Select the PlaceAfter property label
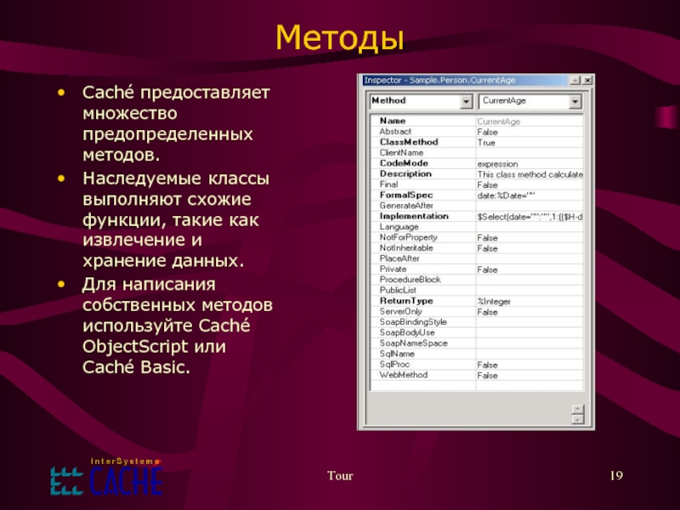 [x=399, y=258]
